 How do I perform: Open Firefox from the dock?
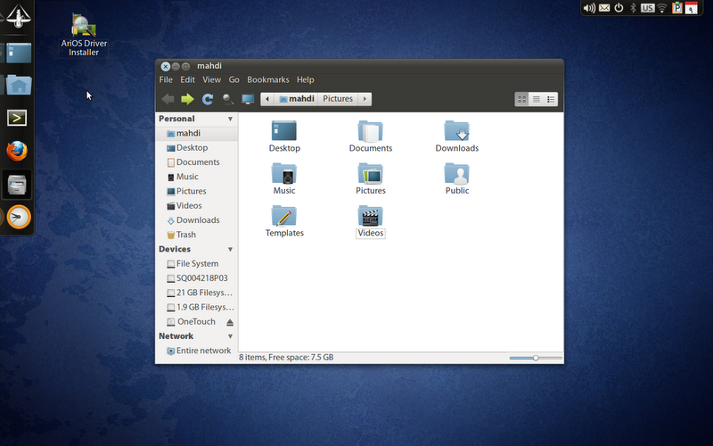(17, 151)
